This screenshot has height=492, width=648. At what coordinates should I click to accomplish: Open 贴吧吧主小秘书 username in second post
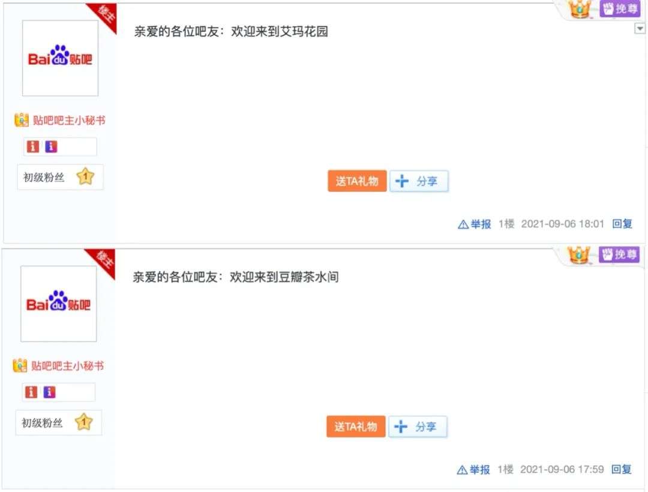[x=67, y=365]
